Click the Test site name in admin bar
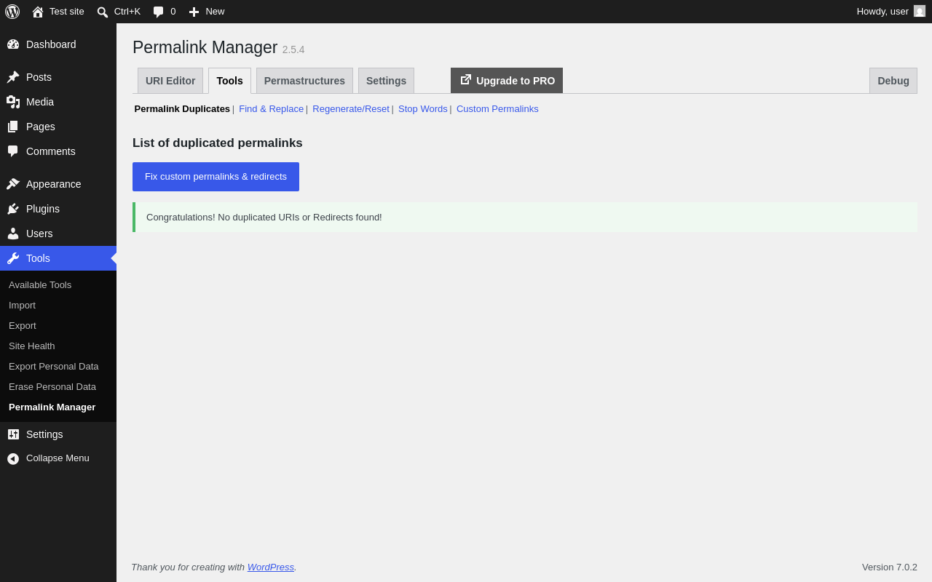This screenshot has width=932, height=582. (67, 12)
